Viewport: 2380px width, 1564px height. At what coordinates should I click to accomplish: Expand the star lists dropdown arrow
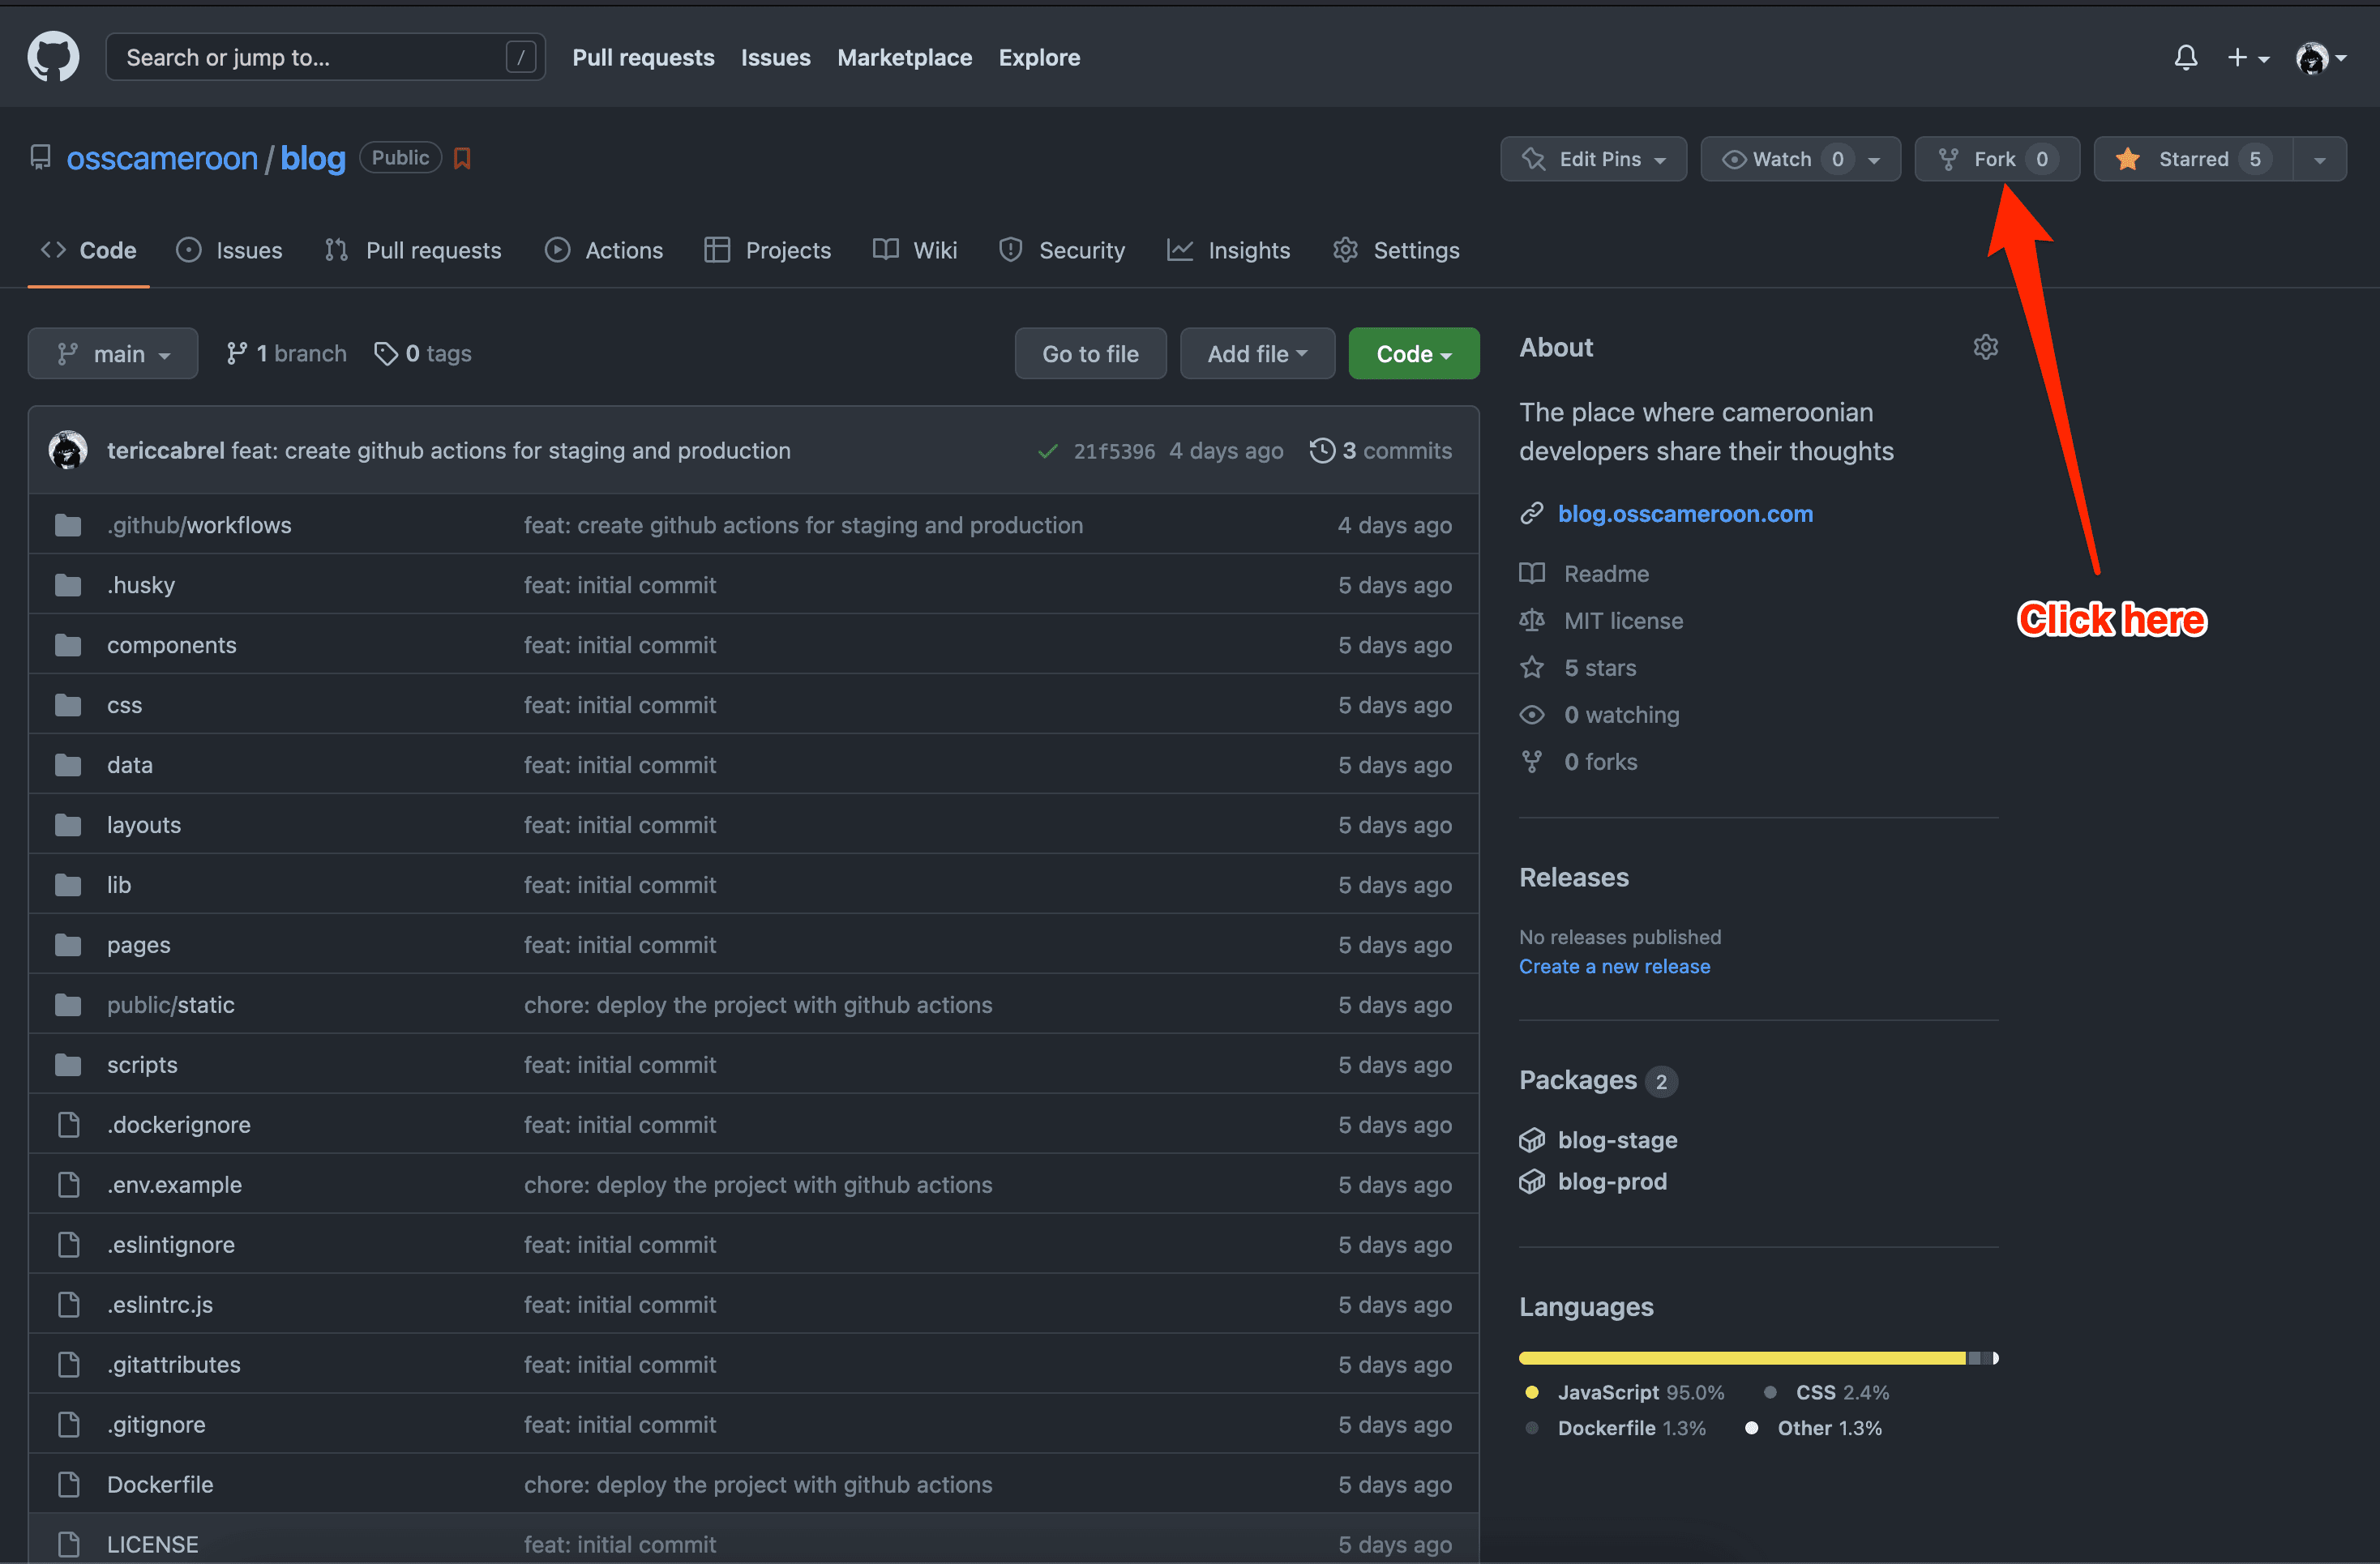point(2319,159)
